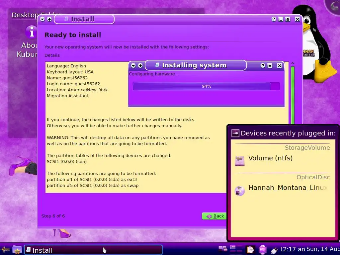Click the disc icon beside Hannah_Montana_Linux
This screenshot has height=255, width=340.
[x=240, y=191]
